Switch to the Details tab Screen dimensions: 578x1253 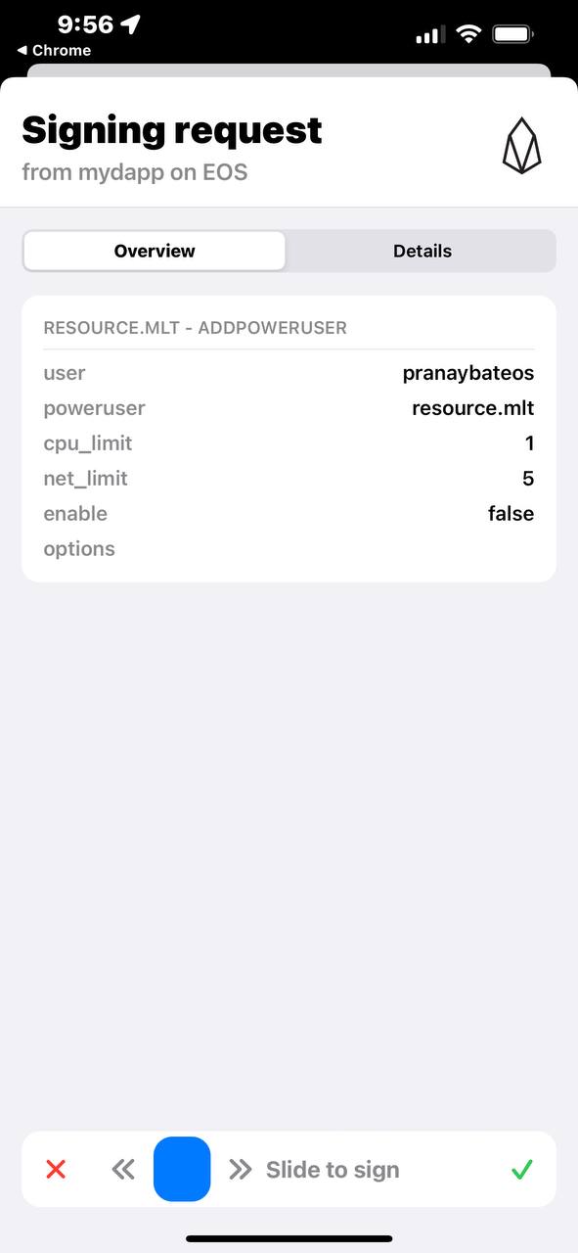[x=422, y=251]
